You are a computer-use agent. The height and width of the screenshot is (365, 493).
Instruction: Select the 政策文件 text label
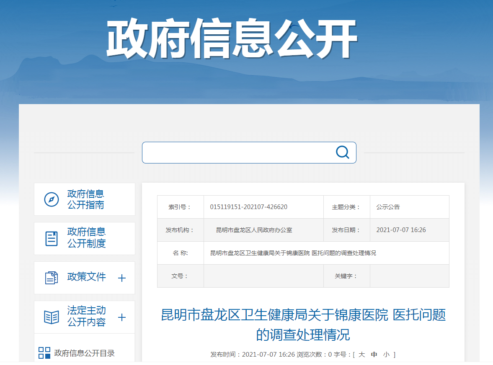86,277
